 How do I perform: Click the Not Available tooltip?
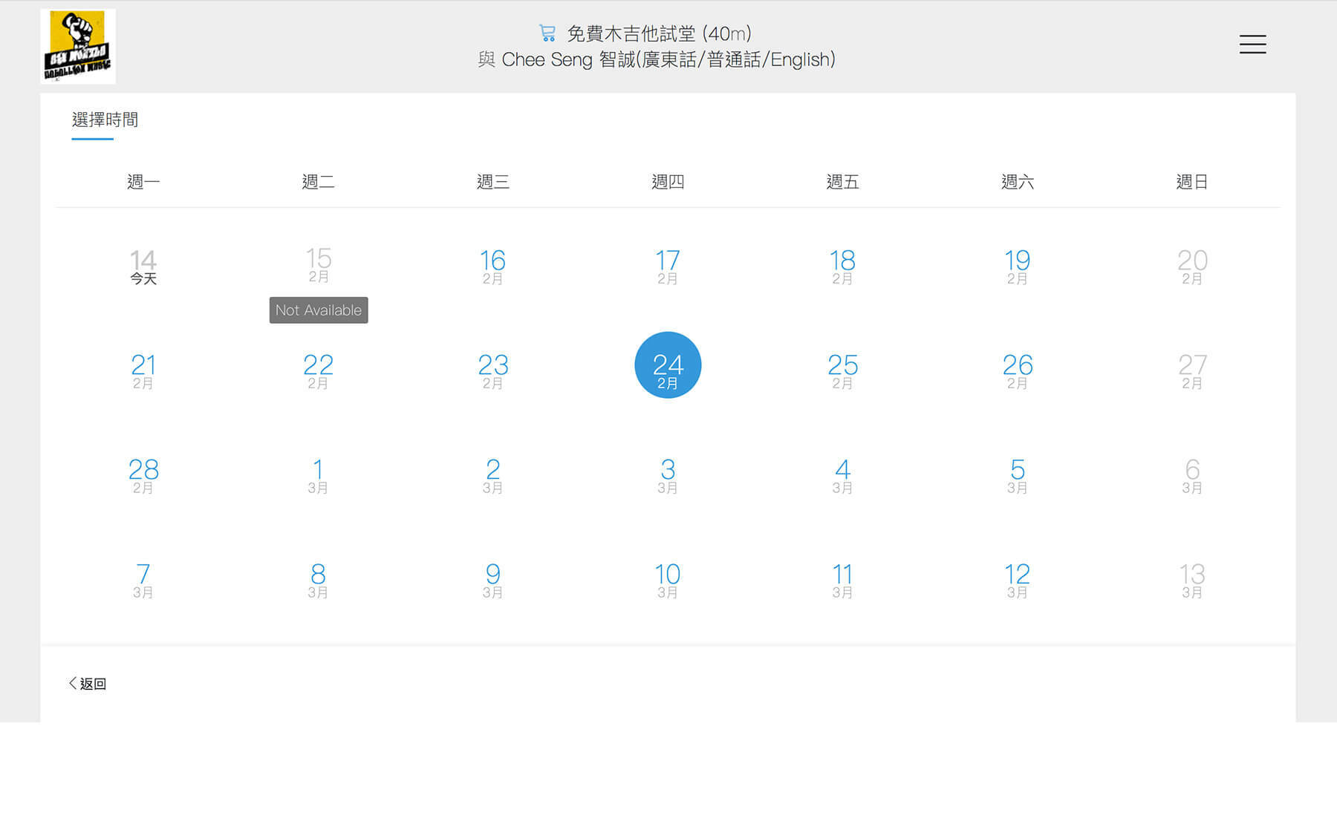point(319,310)
